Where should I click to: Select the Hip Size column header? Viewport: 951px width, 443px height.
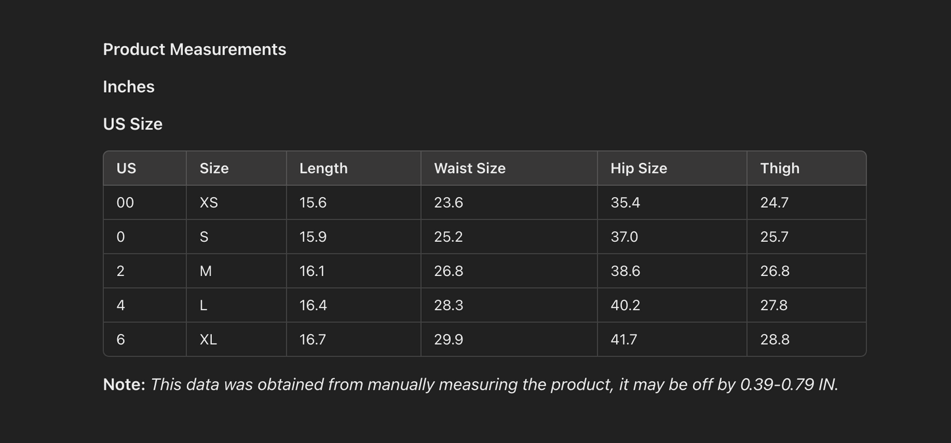click(x=638, y=168)
